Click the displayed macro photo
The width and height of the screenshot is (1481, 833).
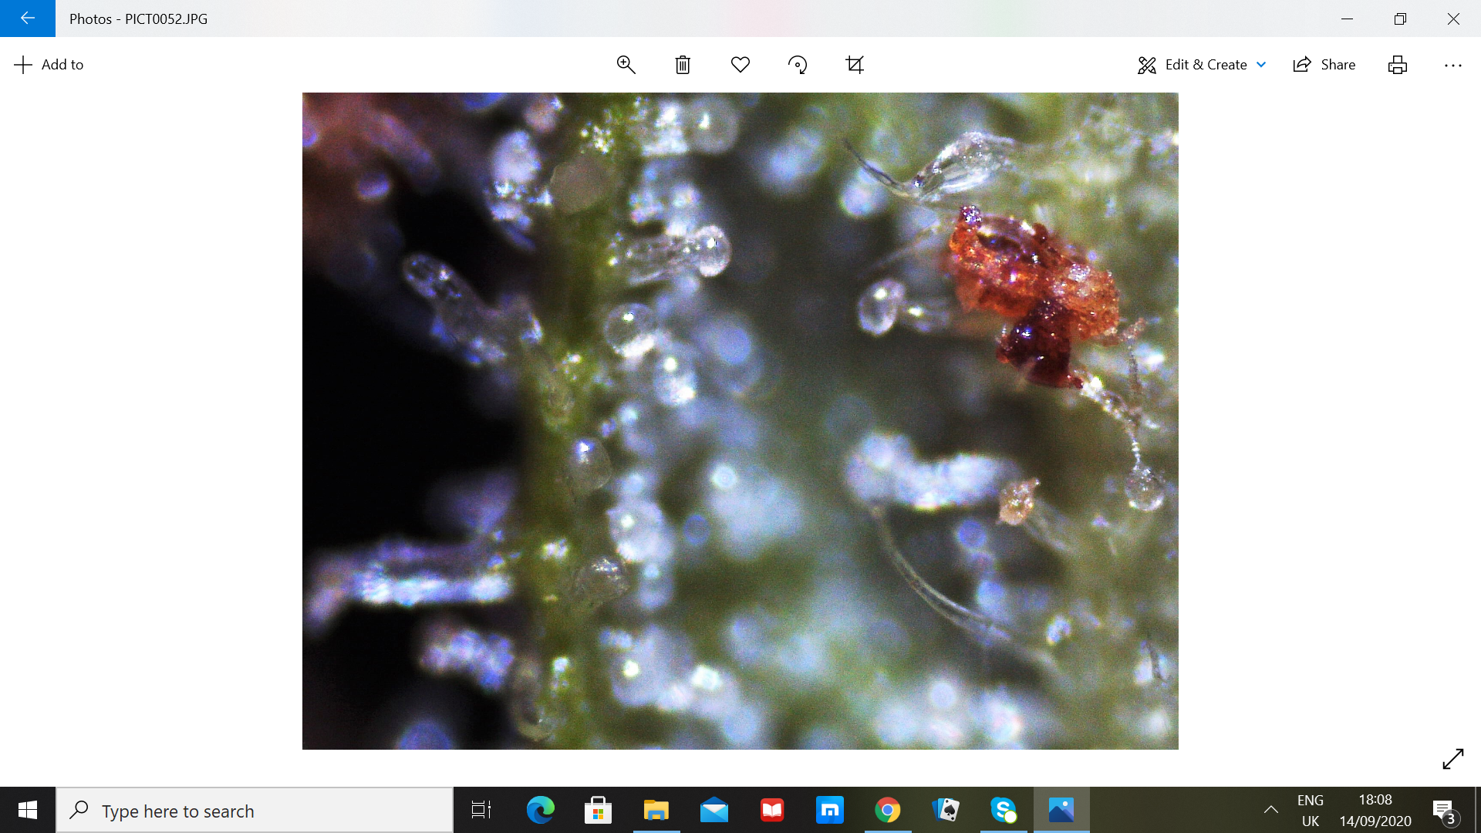(x=740, y=421)
